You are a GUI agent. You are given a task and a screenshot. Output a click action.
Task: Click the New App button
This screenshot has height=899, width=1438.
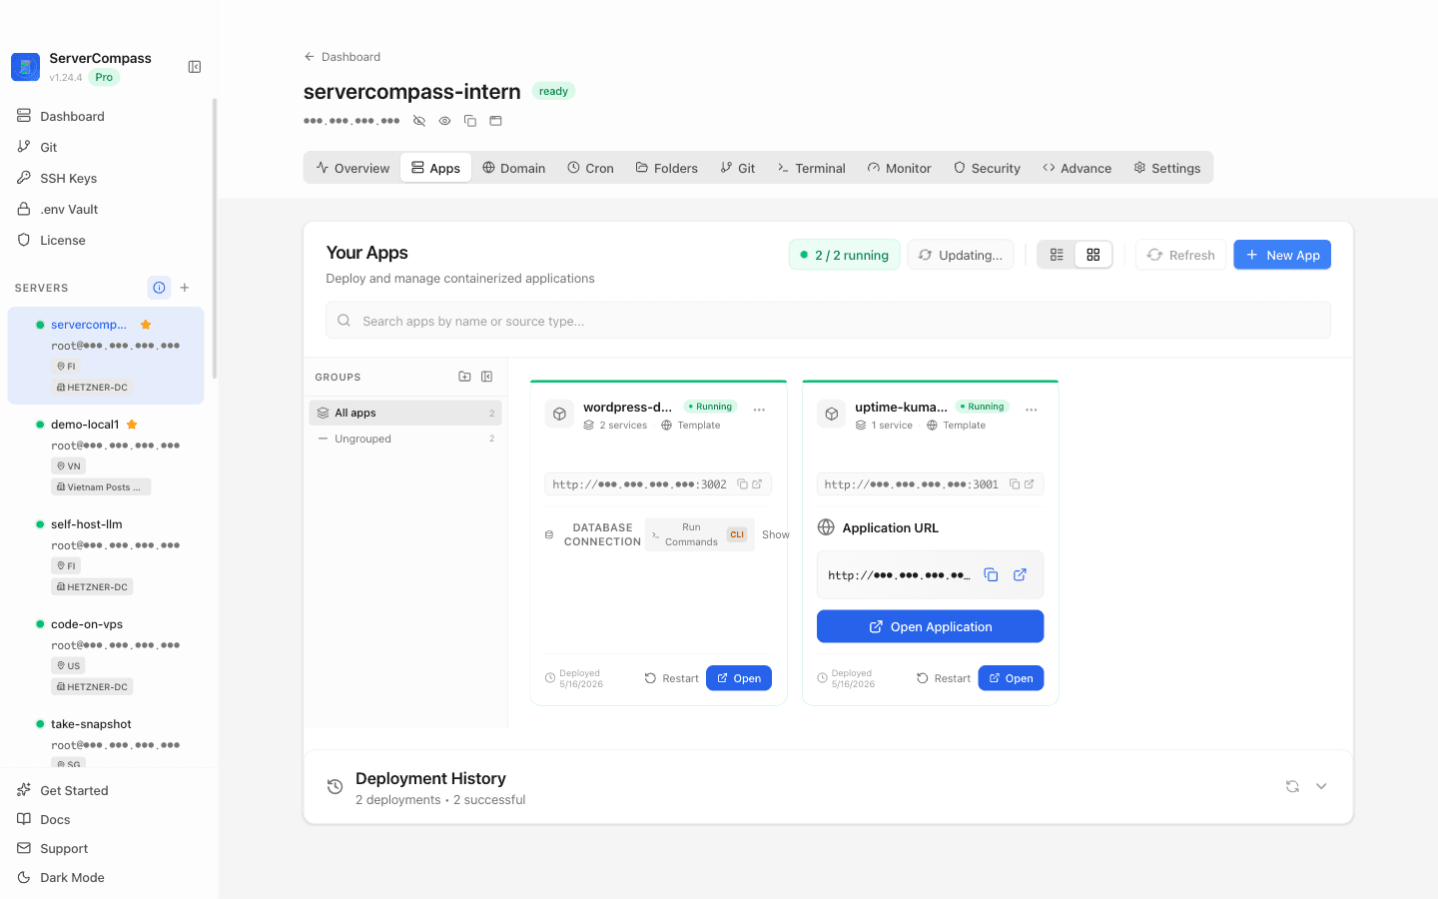point(1282,255)
